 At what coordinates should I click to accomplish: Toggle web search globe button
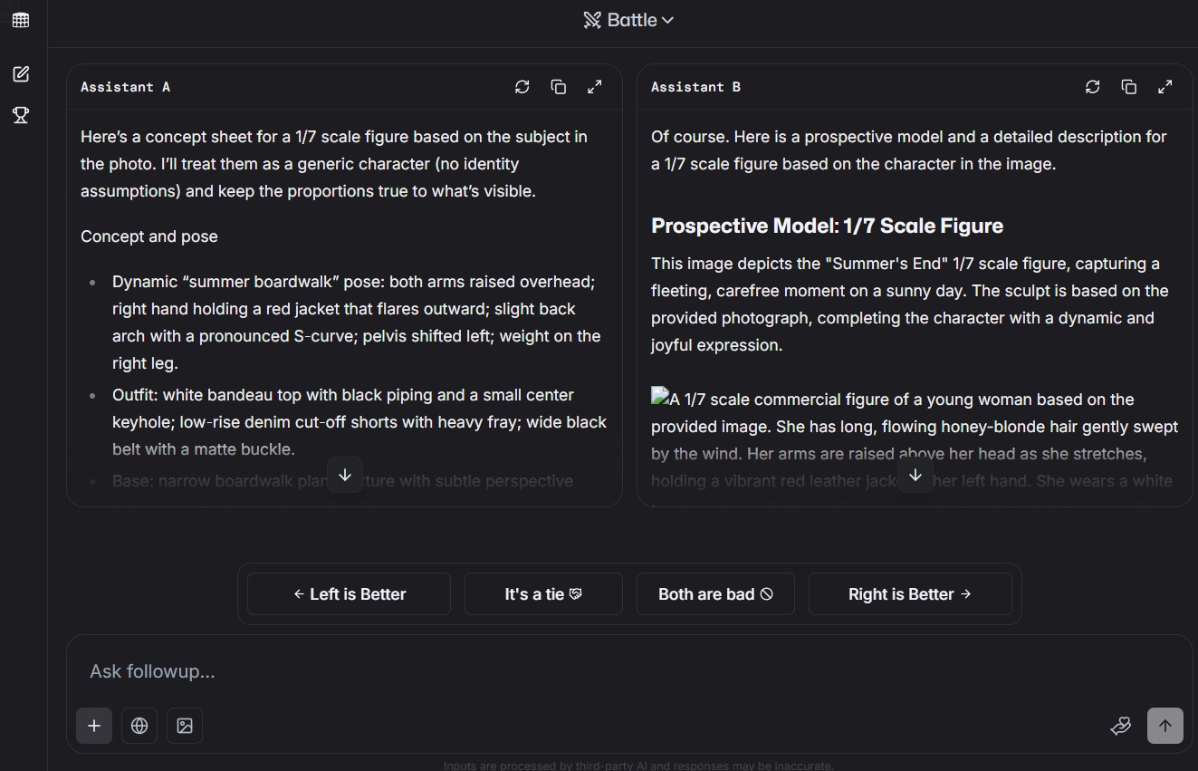click(139, 726)
